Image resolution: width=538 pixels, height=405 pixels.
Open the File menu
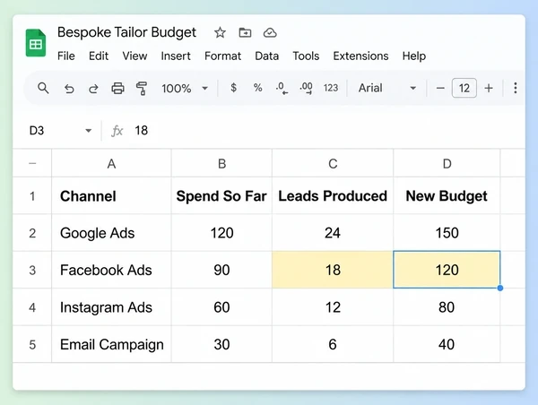coord(65,56)
